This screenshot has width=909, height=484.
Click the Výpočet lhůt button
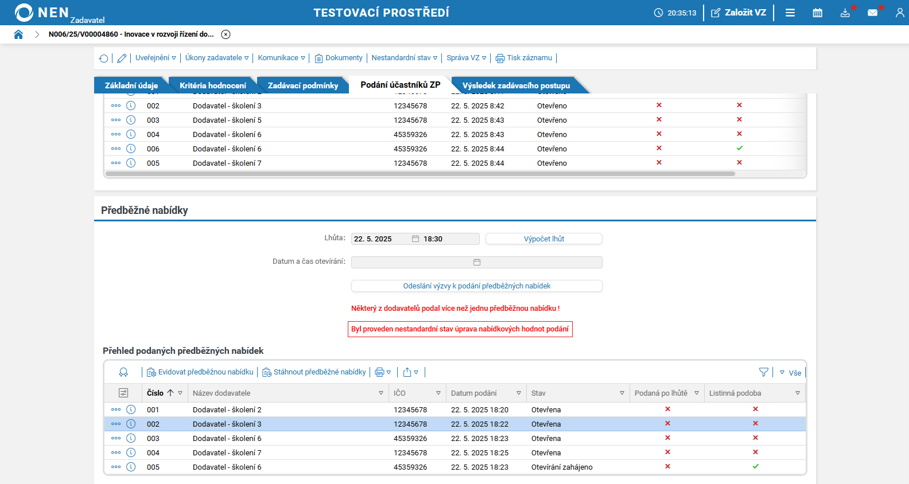pos(544,239)
